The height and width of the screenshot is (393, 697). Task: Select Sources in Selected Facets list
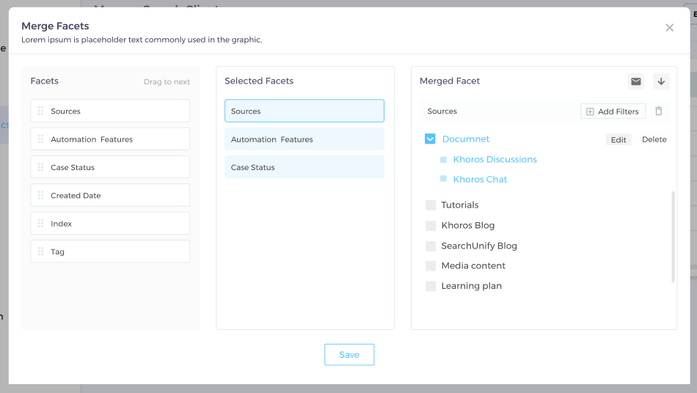pyautogui.click(x=304, y=111)
